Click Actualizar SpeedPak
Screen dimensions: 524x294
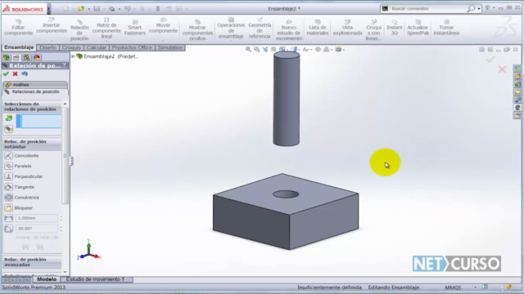(418, 27)
